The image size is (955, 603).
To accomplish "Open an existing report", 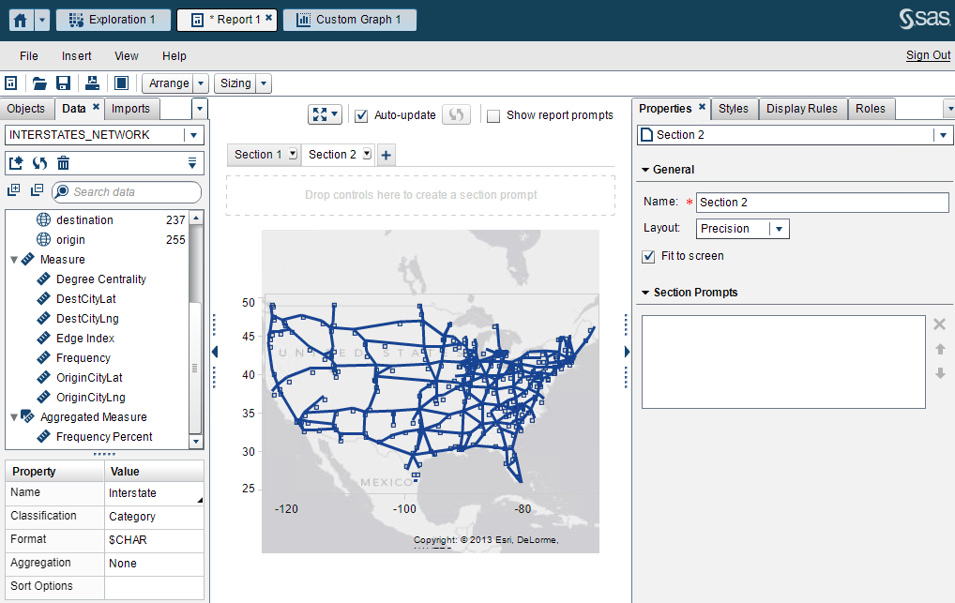I will (x=37, y=83).
